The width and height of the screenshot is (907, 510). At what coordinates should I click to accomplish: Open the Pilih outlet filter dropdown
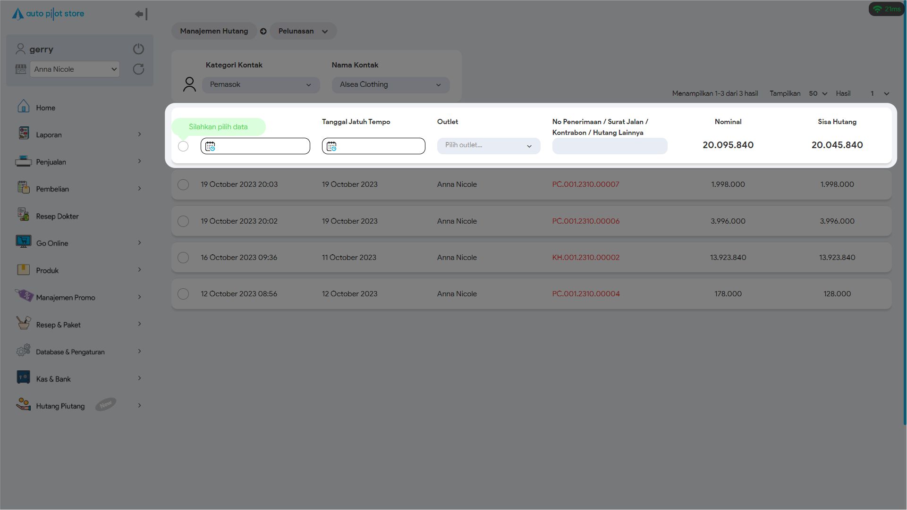(488, 146)
